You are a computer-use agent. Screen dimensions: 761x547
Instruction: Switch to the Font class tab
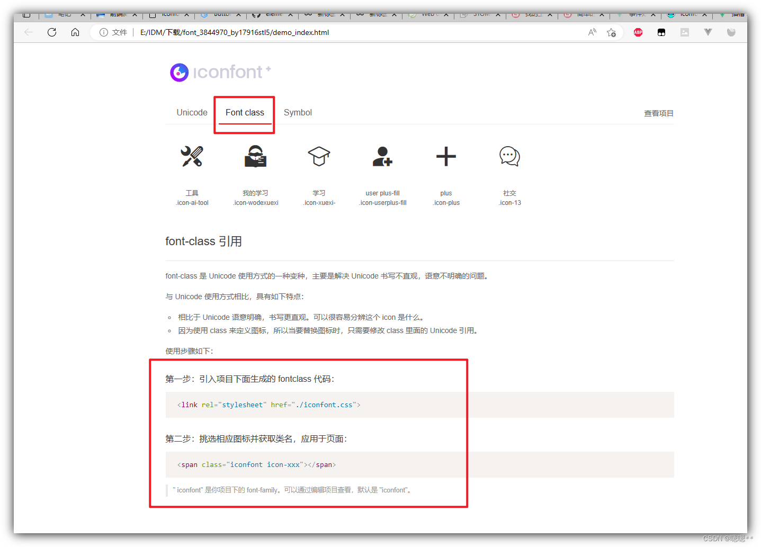pos(245,112)
